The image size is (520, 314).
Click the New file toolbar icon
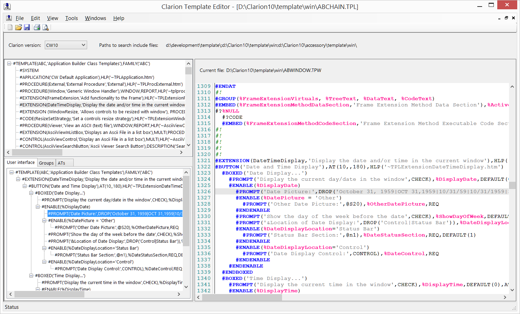click(10, 27)
